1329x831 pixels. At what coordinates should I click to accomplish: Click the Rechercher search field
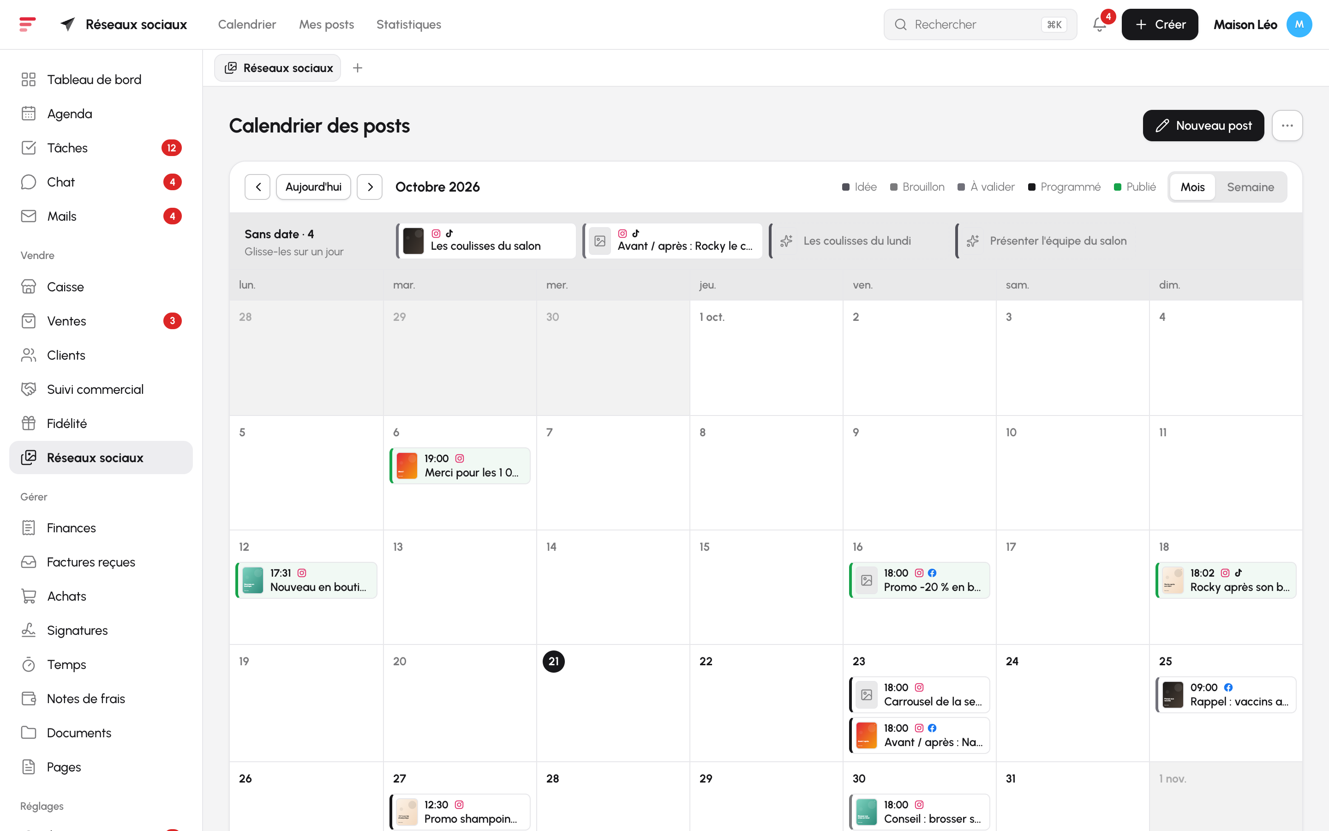click(x=980, y=25)
